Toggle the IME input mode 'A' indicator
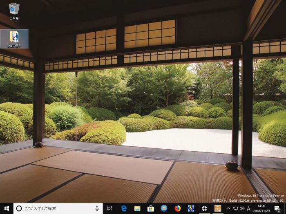The image size is (286, 214). point(249,208)
